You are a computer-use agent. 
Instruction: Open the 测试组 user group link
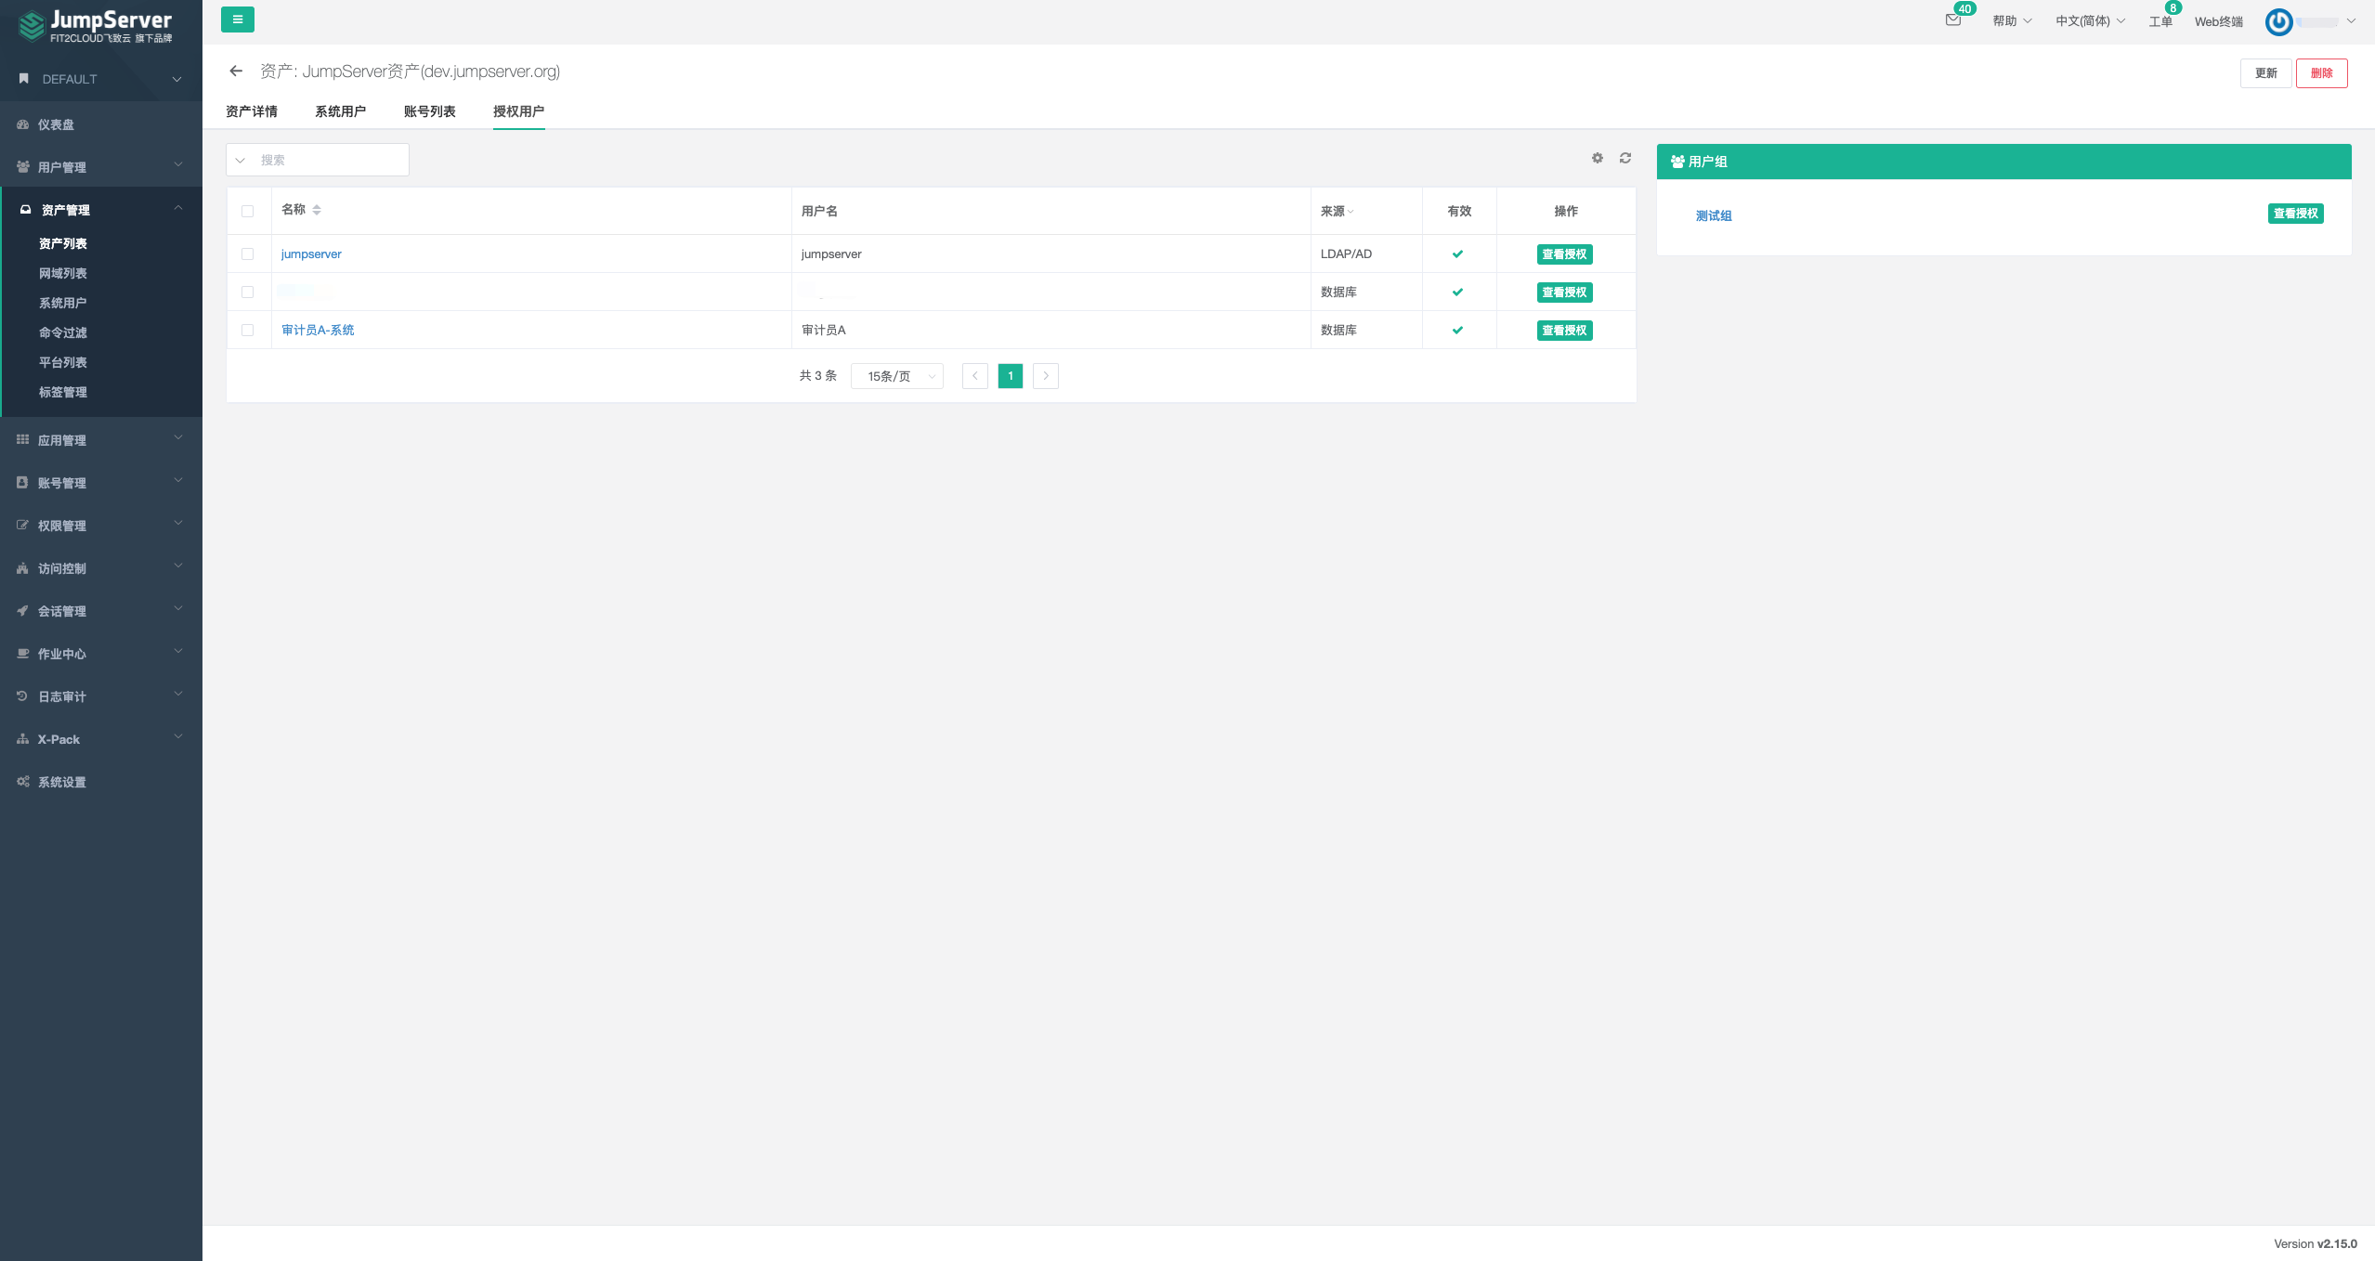click(1713, 215)
